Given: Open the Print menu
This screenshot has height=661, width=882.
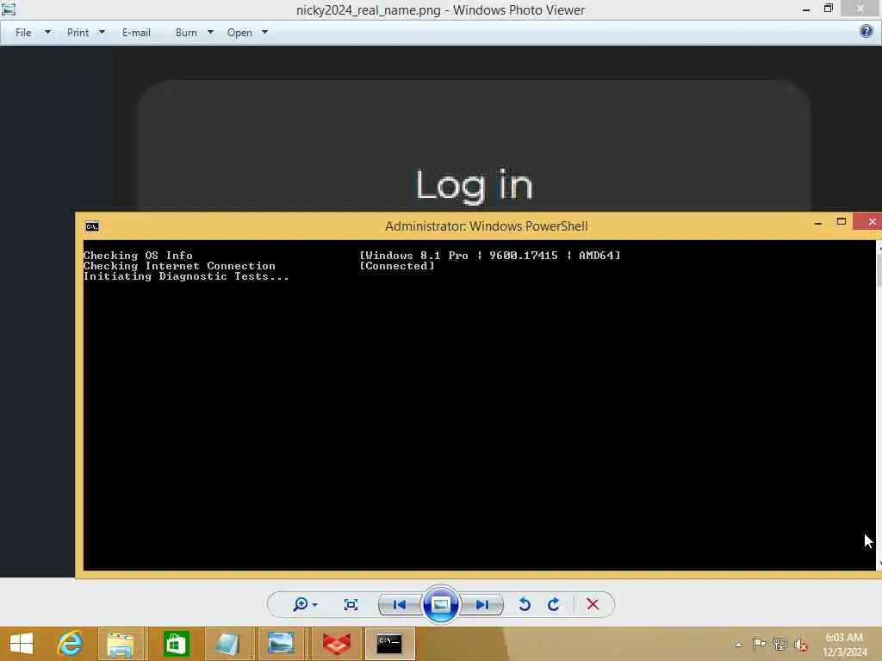Looking at the screenshot, I should (x=78, y=33).
